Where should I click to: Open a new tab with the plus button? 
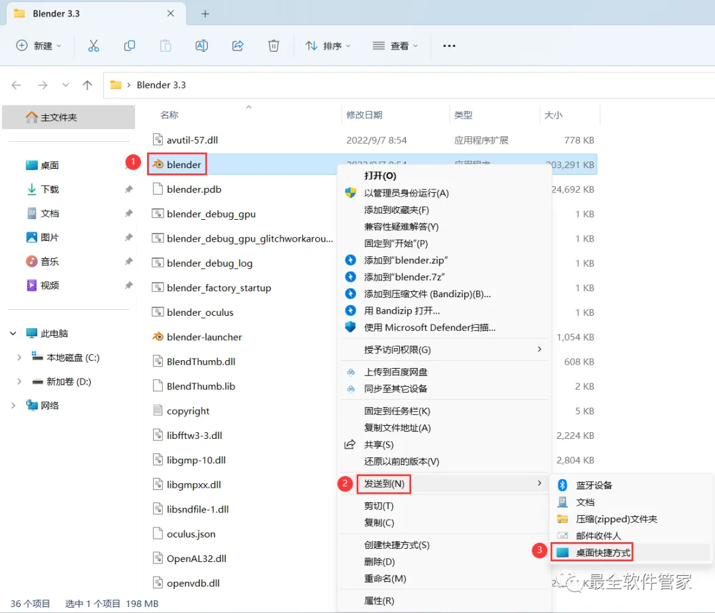[205, 14]
